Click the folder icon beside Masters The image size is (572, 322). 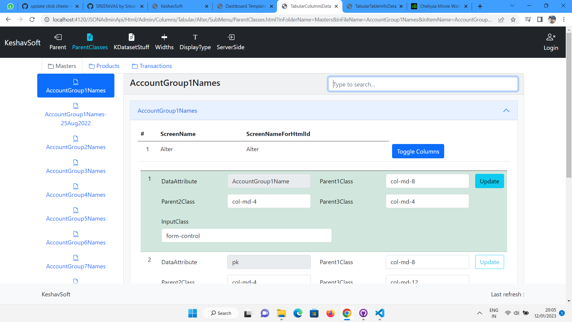point(51,66)
